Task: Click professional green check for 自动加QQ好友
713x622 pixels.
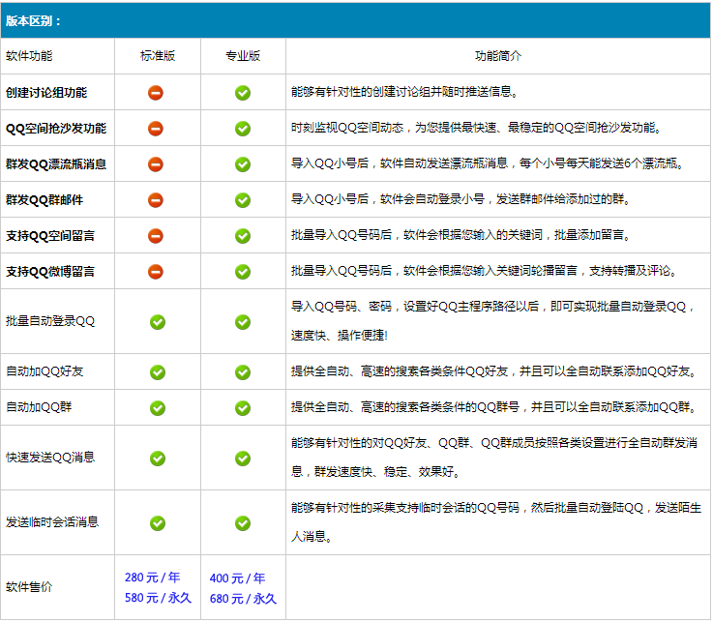Action: click(x=243, y=372)
